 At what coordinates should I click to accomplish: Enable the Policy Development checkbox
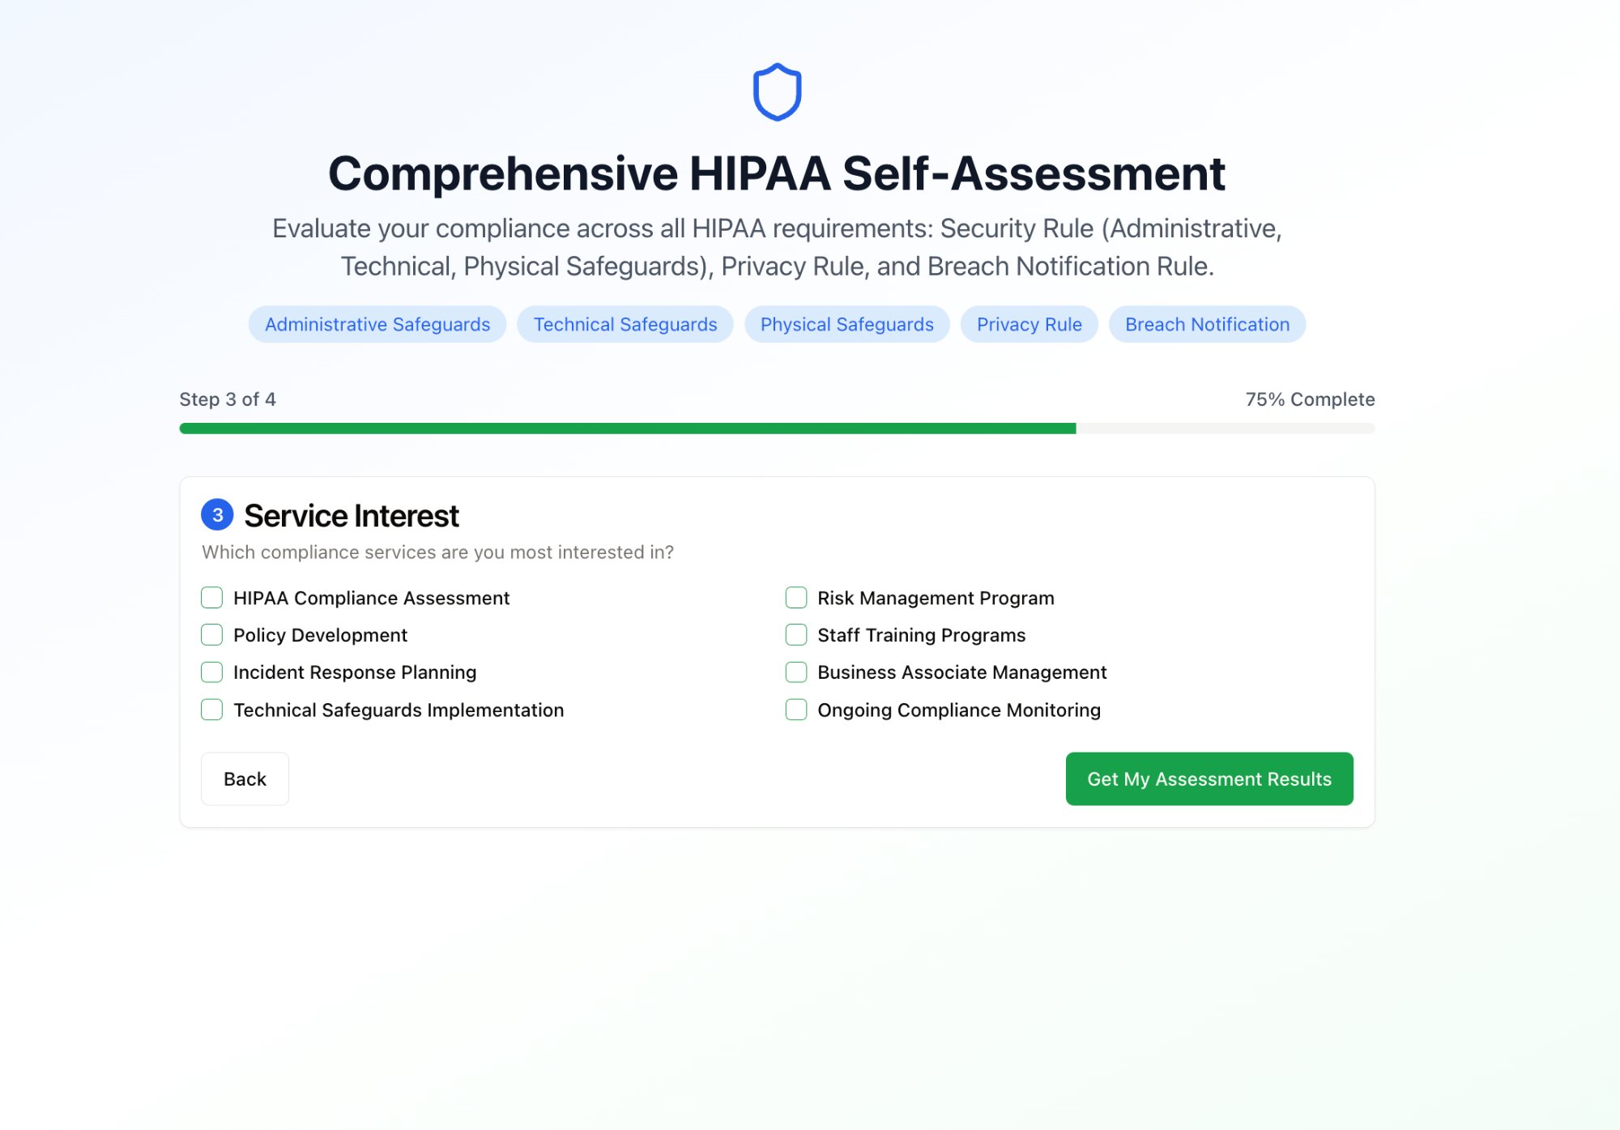coord(211,635)
